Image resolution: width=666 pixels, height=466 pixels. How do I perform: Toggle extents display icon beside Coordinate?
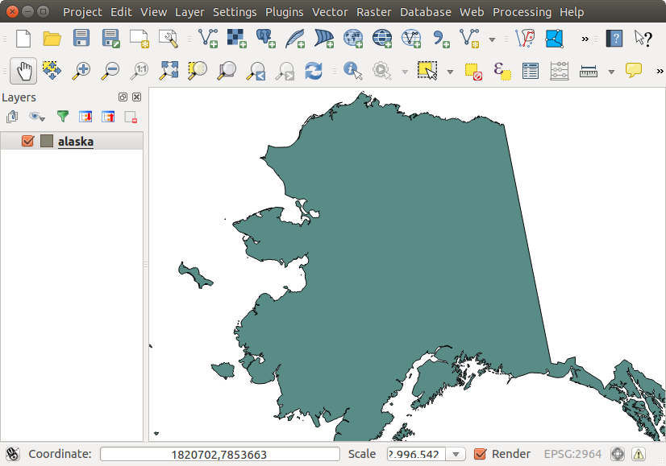(12, 454)
